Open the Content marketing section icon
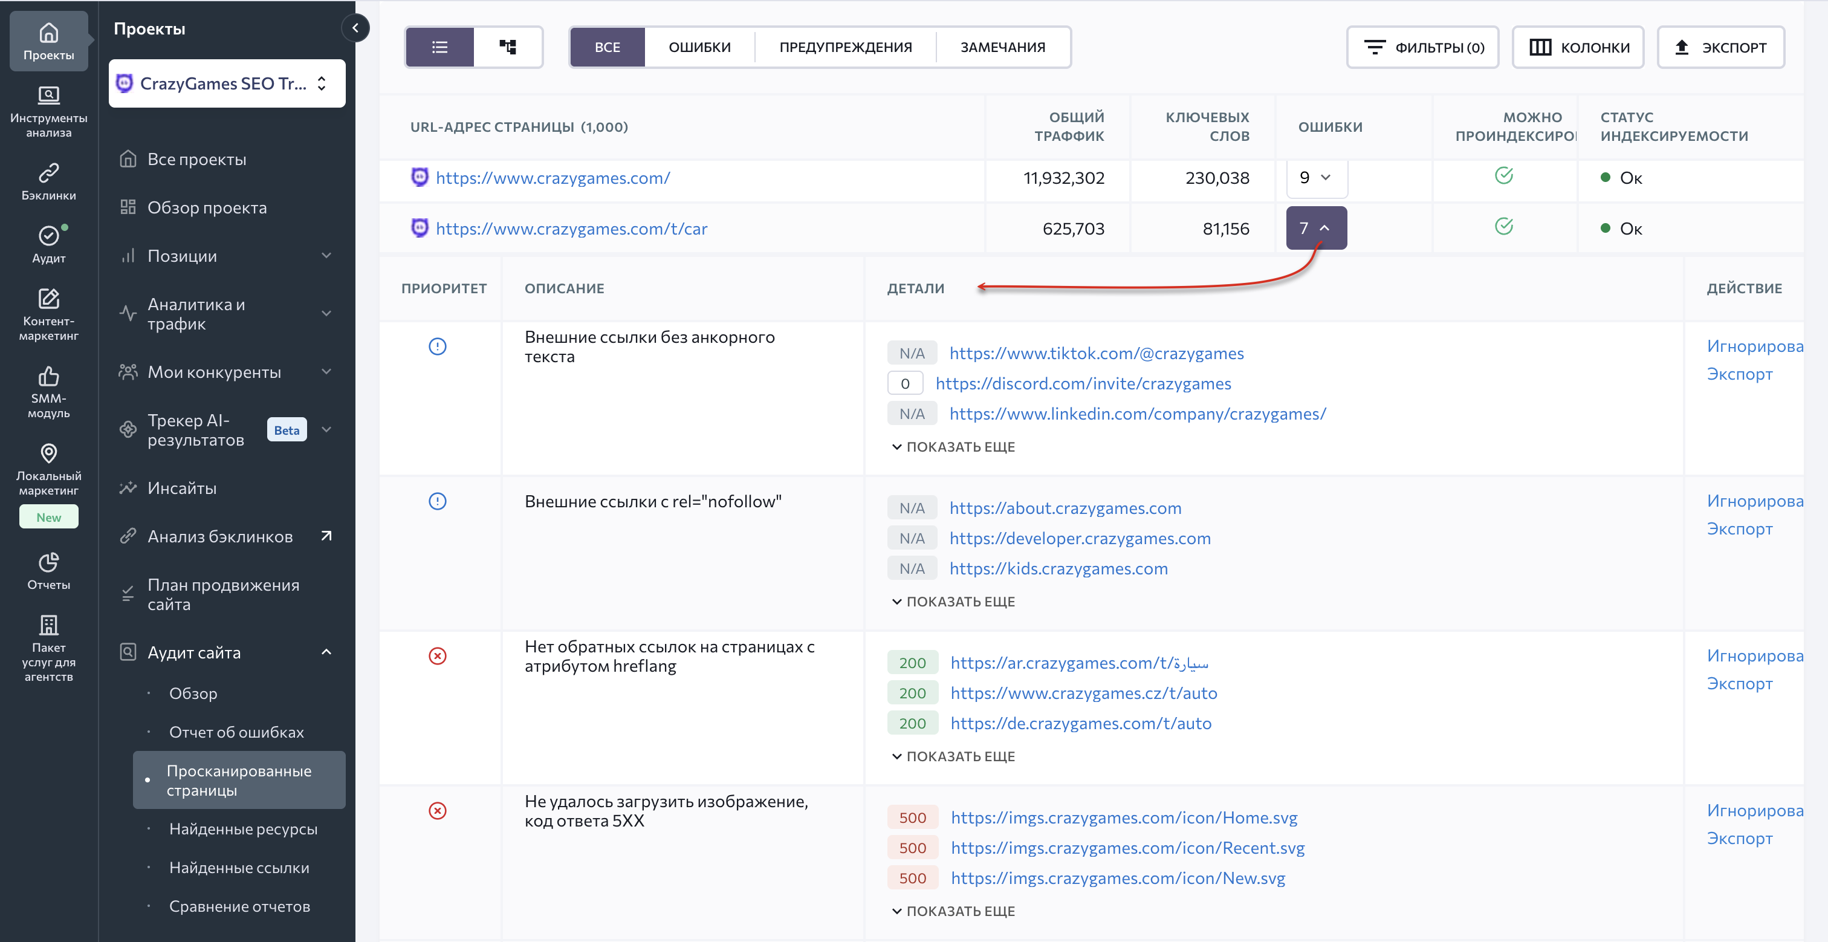The height and width of the screenshot is (942, 1828). point(48,298)
